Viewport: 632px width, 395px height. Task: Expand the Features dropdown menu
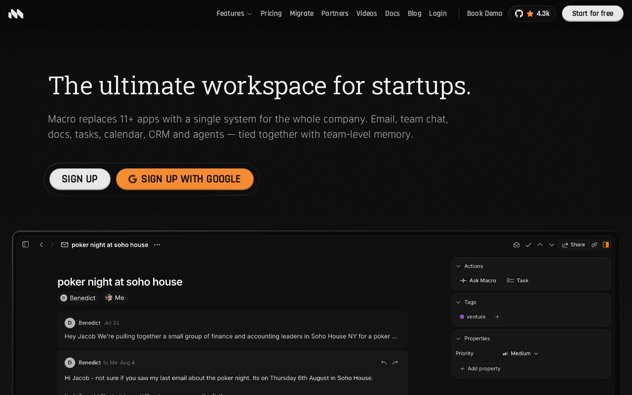point(234,13)
